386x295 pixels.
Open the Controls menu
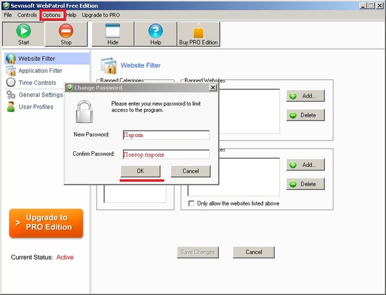tap(27, 14)
